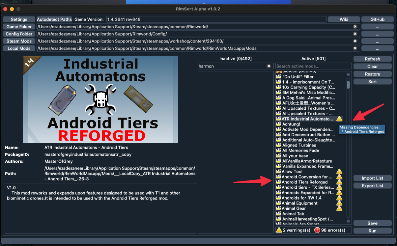Click inside the Search active mods field
The width and height of the screenshot is (397, 246).
(x=313, y=66)
